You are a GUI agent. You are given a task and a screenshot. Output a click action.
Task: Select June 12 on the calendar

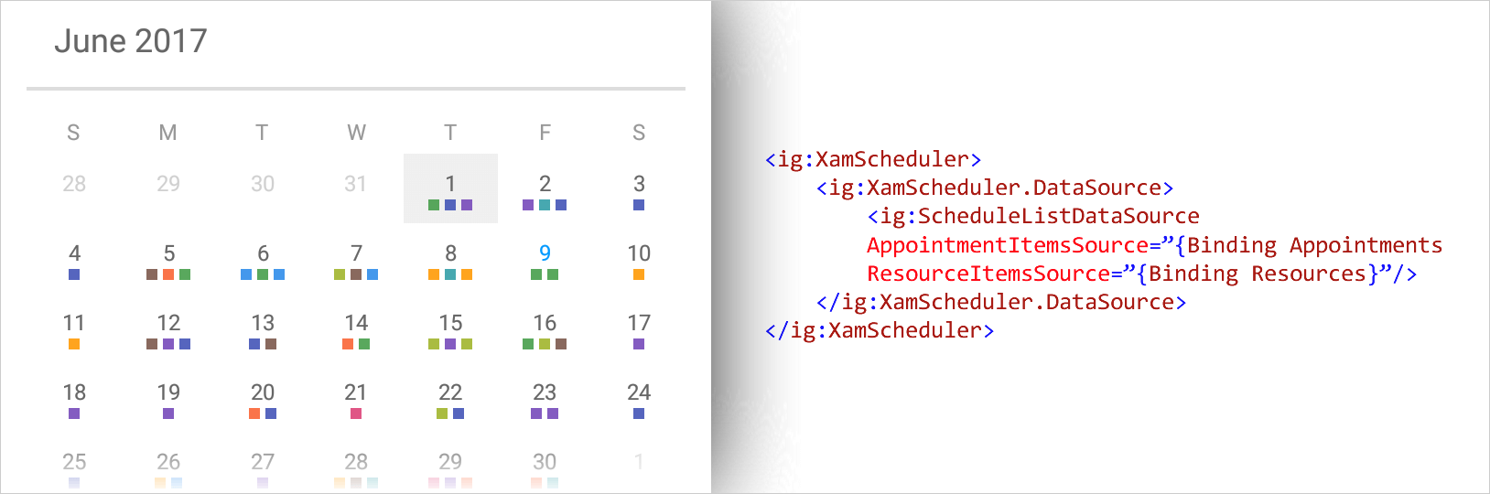168,323
